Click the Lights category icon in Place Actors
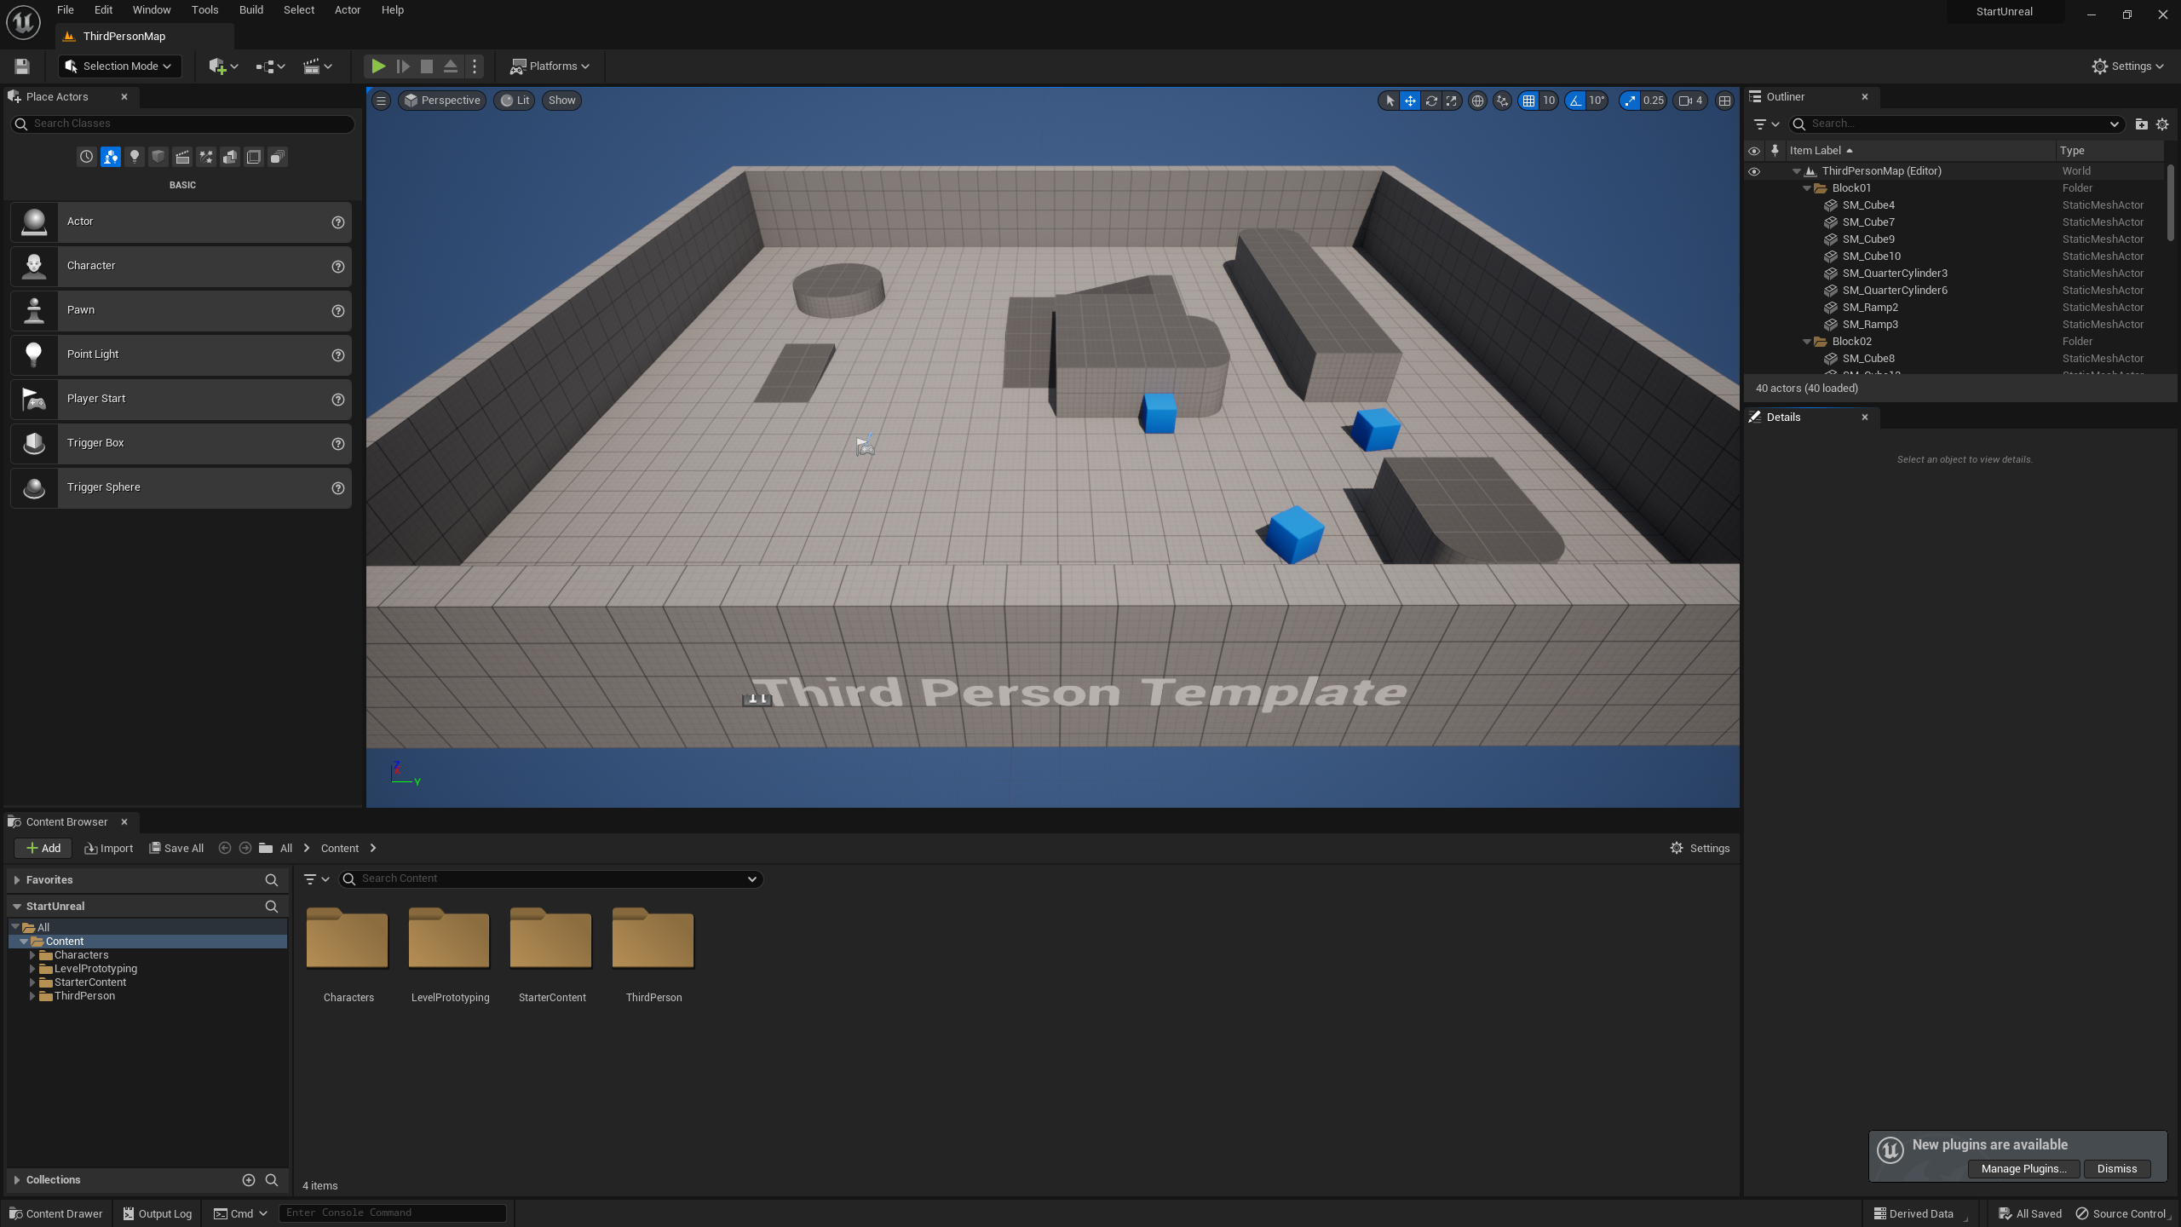 click(x=134, y=157)
